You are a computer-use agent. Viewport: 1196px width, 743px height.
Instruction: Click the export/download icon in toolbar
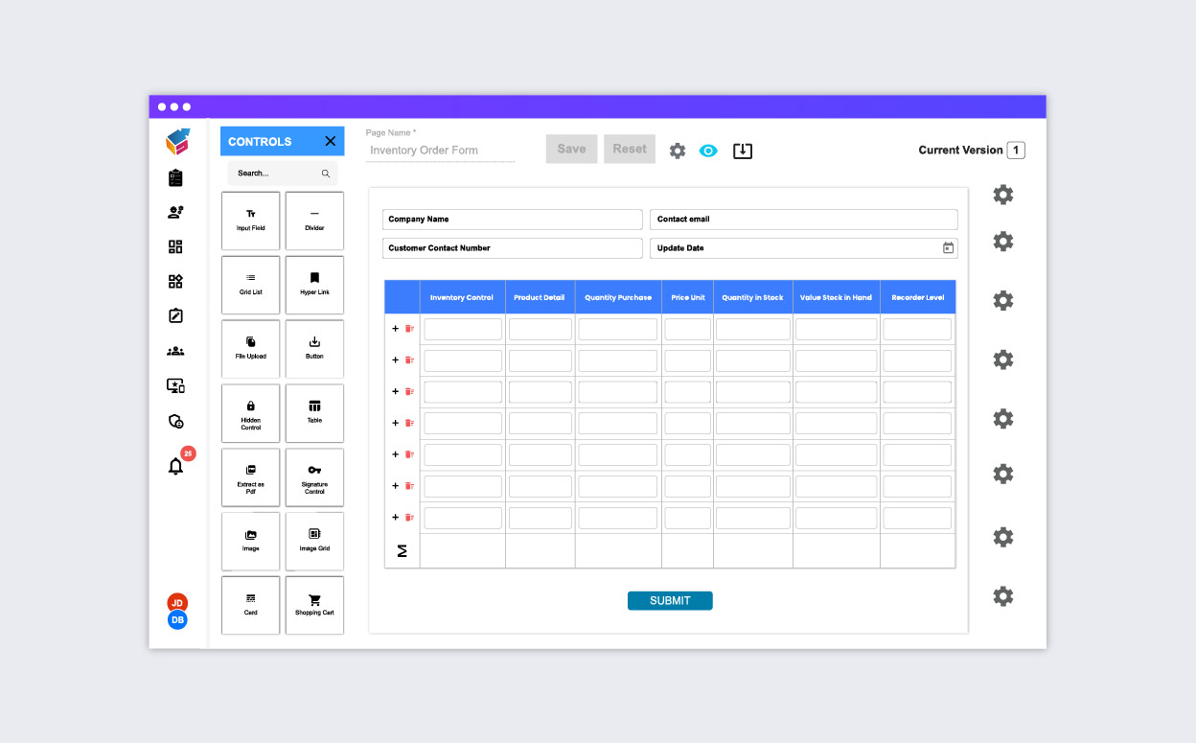[x=743, y=151]
